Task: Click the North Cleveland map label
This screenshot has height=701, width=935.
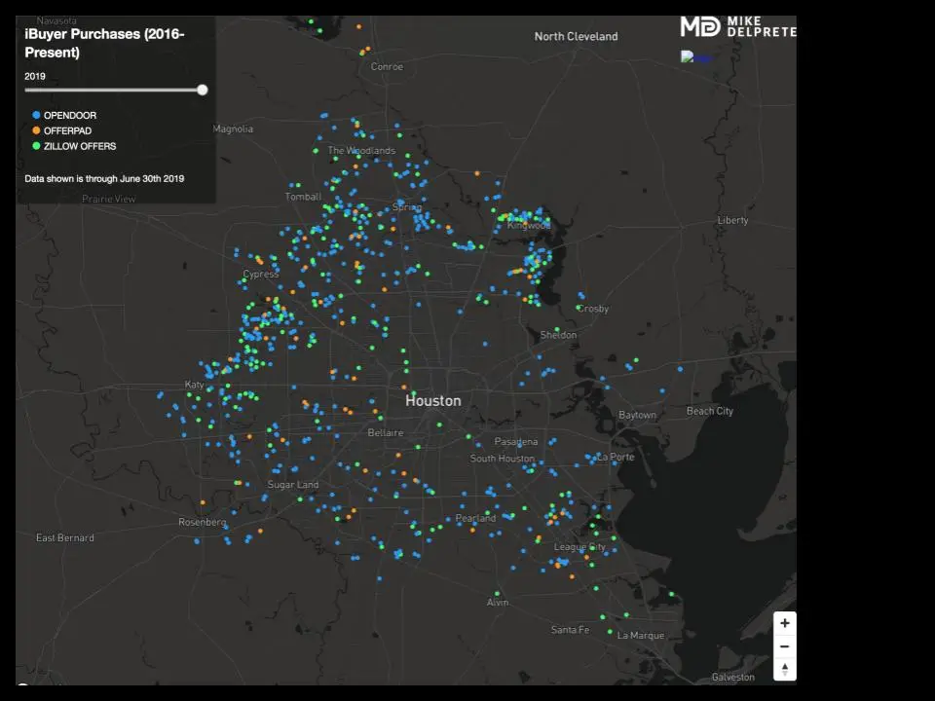Action: tap(576, 36)
